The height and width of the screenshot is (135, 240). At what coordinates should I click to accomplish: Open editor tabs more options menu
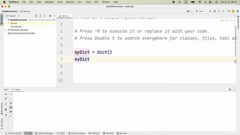(234, 16)
